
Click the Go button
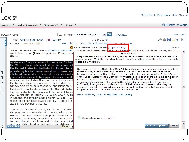[x=109, y=34]
